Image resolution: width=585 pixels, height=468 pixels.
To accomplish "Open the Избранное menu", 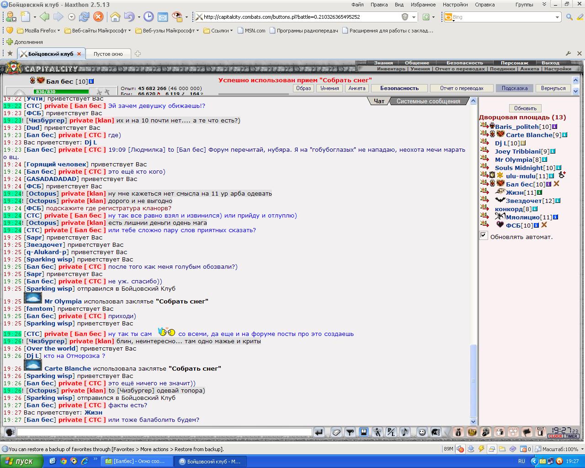I will tap(423, 5).
